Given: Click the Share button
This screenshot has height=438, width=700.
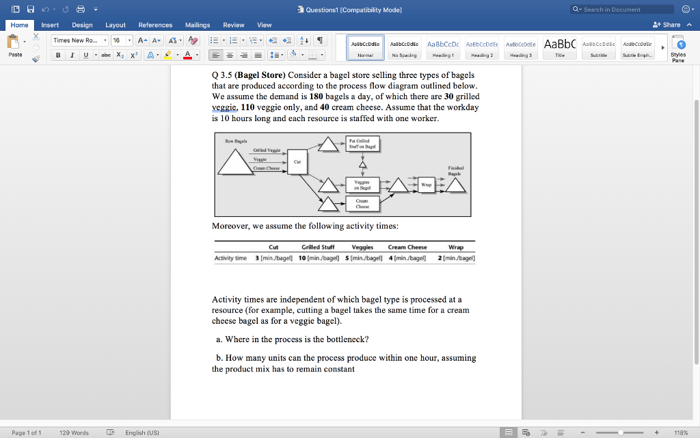Looking at the screenshot, I should click(x=667, y=25).
